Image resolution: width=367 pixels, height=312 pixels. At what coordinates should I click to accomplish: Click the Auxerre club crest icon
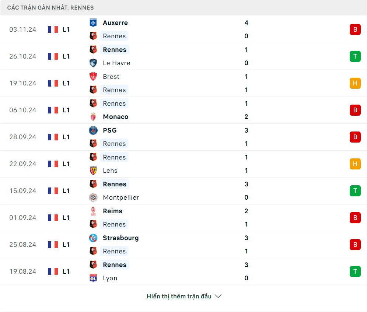click(93, 23)
